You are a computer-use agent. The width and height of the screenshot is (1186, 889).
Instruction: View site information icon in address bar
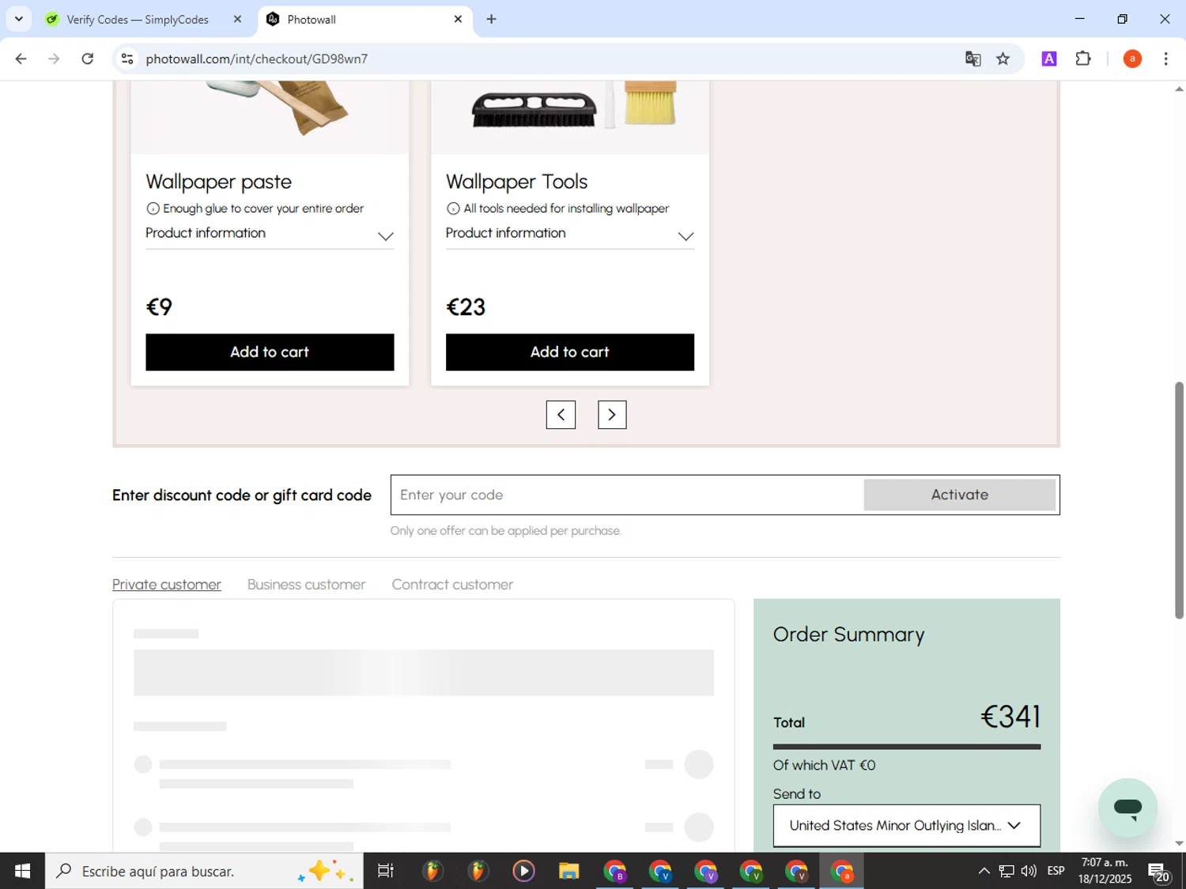click(x=127, y=58)
